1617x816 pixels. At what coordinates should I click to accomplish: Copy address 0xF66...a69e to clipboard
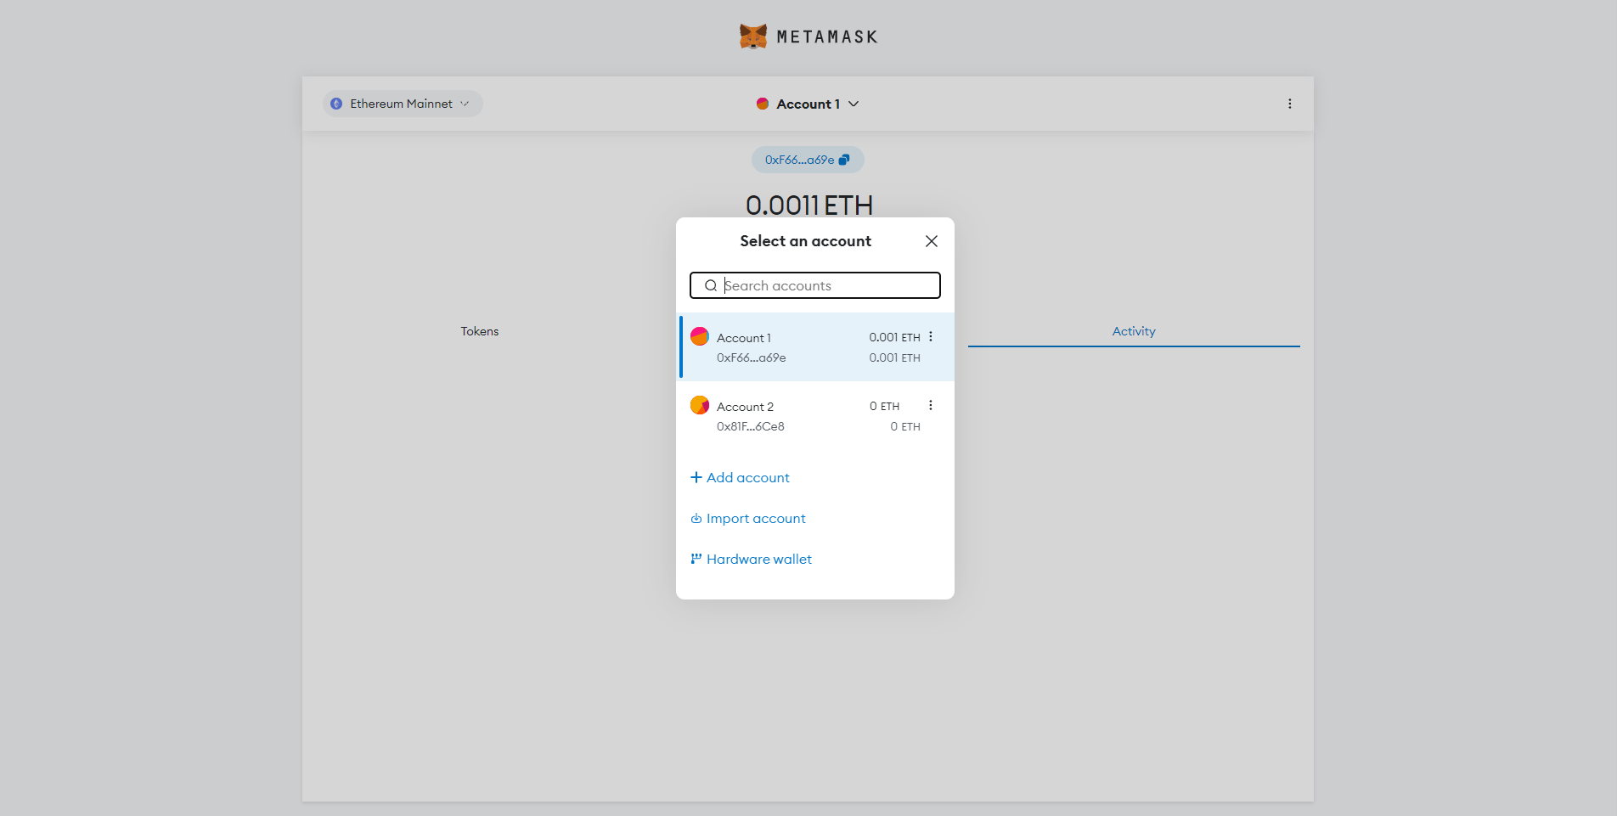click(x=808, y=160)
